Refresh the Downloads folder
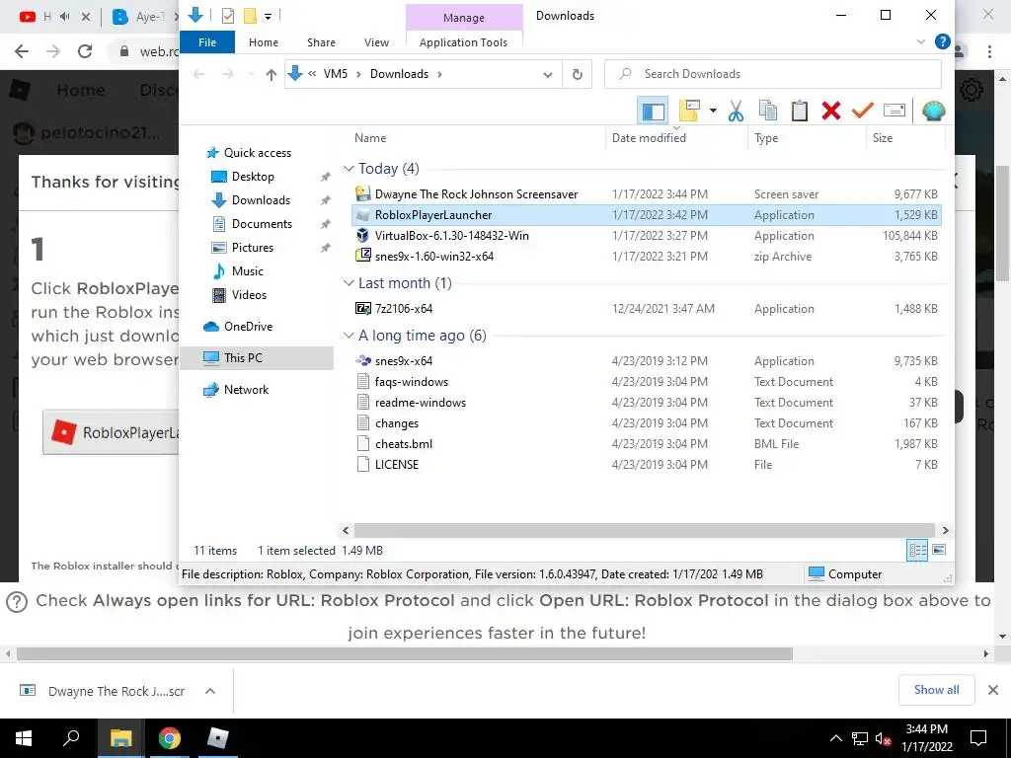This screenshot has width=1011, height=758. point(577,74)
